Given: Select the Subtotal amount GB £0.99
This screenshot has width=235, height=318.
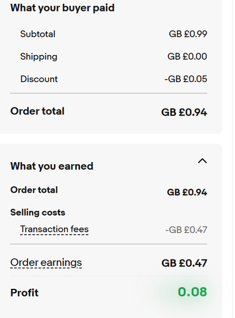Looking at the screenshot, I should [x=188, y=34].
